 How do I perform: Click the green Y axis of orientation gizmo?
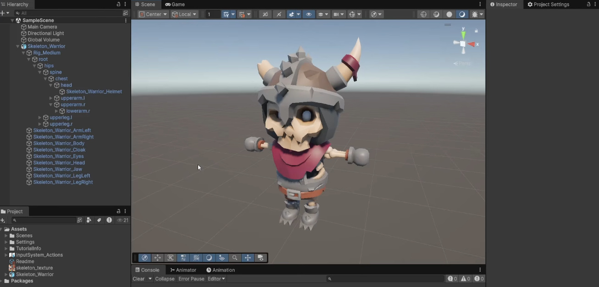click(x=463, y=33)
